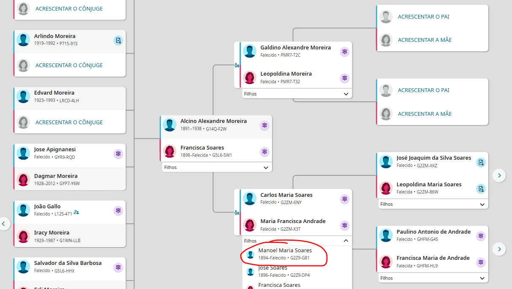This screenshot has height=289, width=512.
Task: Click the purple hint icon next to Alcino Alexandre Moreira
Action: coord(264,125)
